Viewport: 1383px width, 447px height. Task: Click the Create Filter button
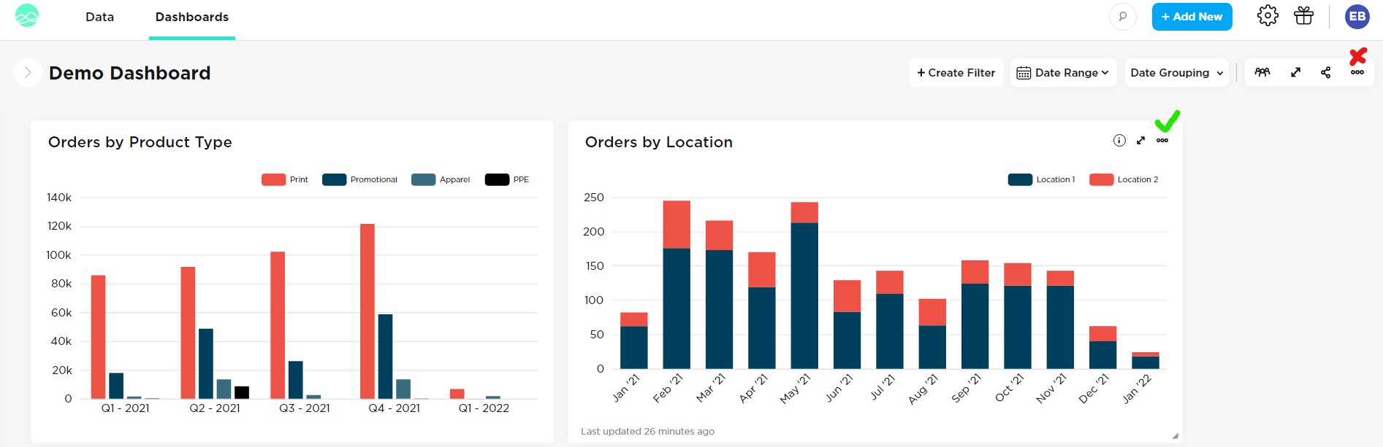(x=956, y=73)
